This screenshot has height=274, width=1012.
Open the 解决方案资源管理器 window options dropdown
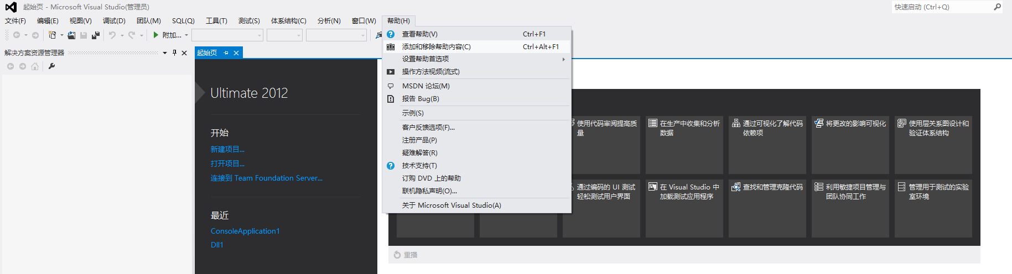coord(165,53)
